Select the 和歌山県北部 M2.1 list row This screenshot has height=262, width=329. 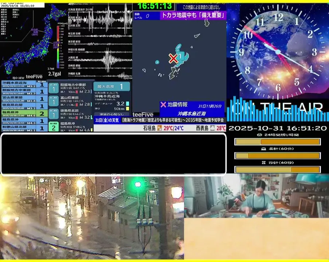click(24, 128)
